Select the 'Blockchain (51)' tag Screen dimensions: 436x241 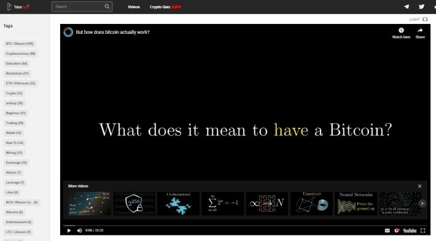(17, 74)
